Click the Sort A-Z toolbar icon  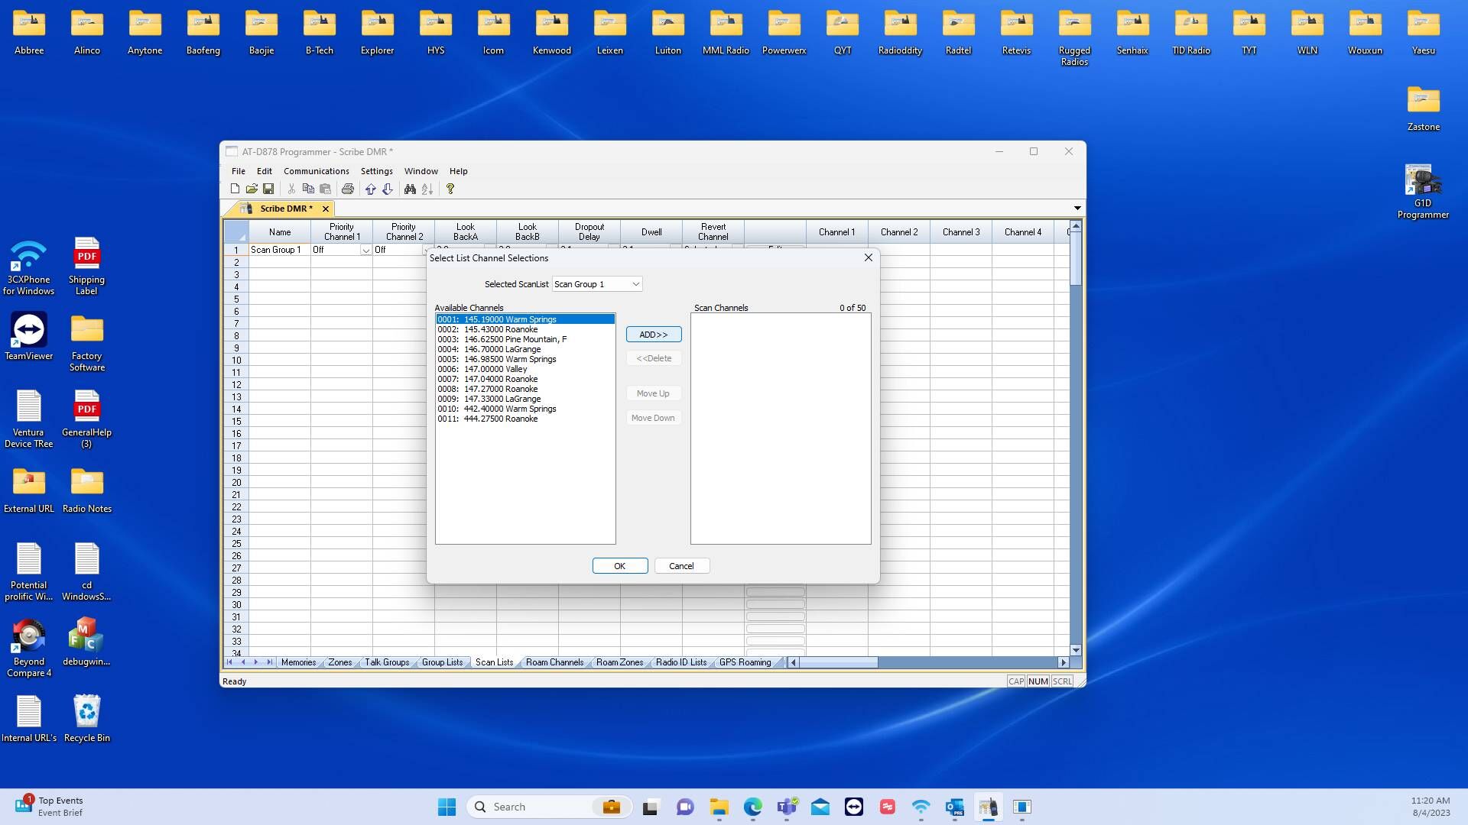pos(427,189)
